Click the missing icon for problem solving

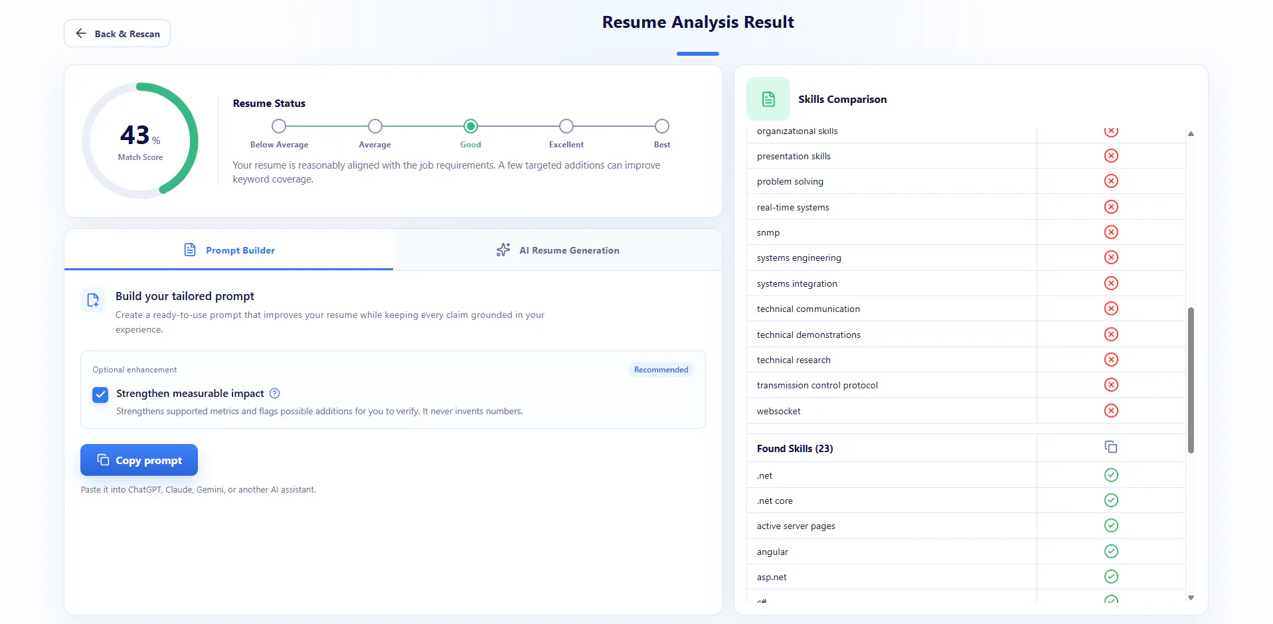1111,181
